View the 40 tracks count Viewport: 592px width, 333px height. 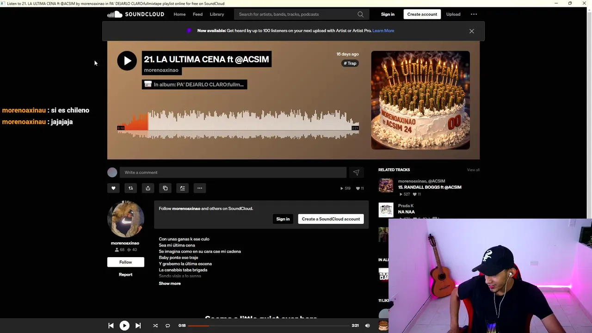coord(132,250)
